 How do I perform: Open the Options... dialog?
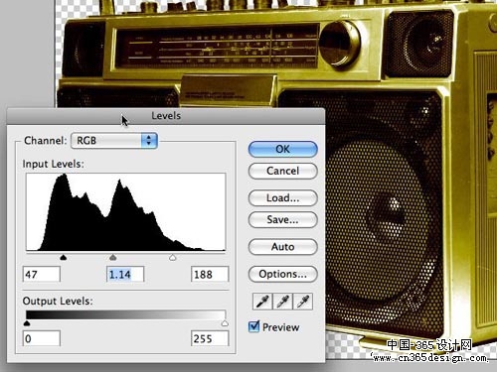(x=282, y=274)
